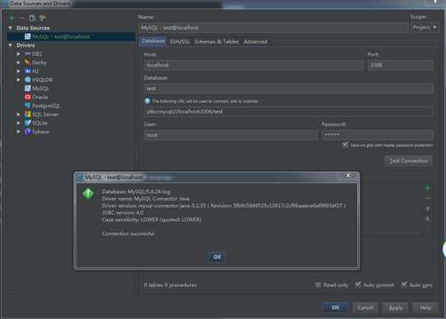The image size is (446, 319).
Task: Click the Database field containing test
Action: 289,89
